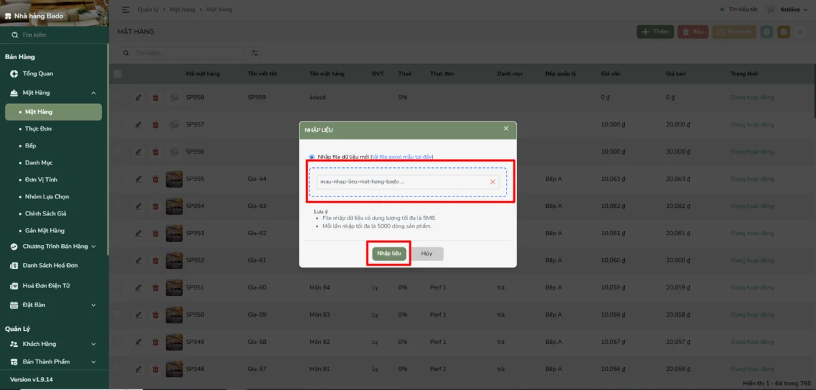Click the Hoá Đơn Điện Tử icon
Image resolution: width=816 pixels, height=390 pixels.
[x=14, y=286]
